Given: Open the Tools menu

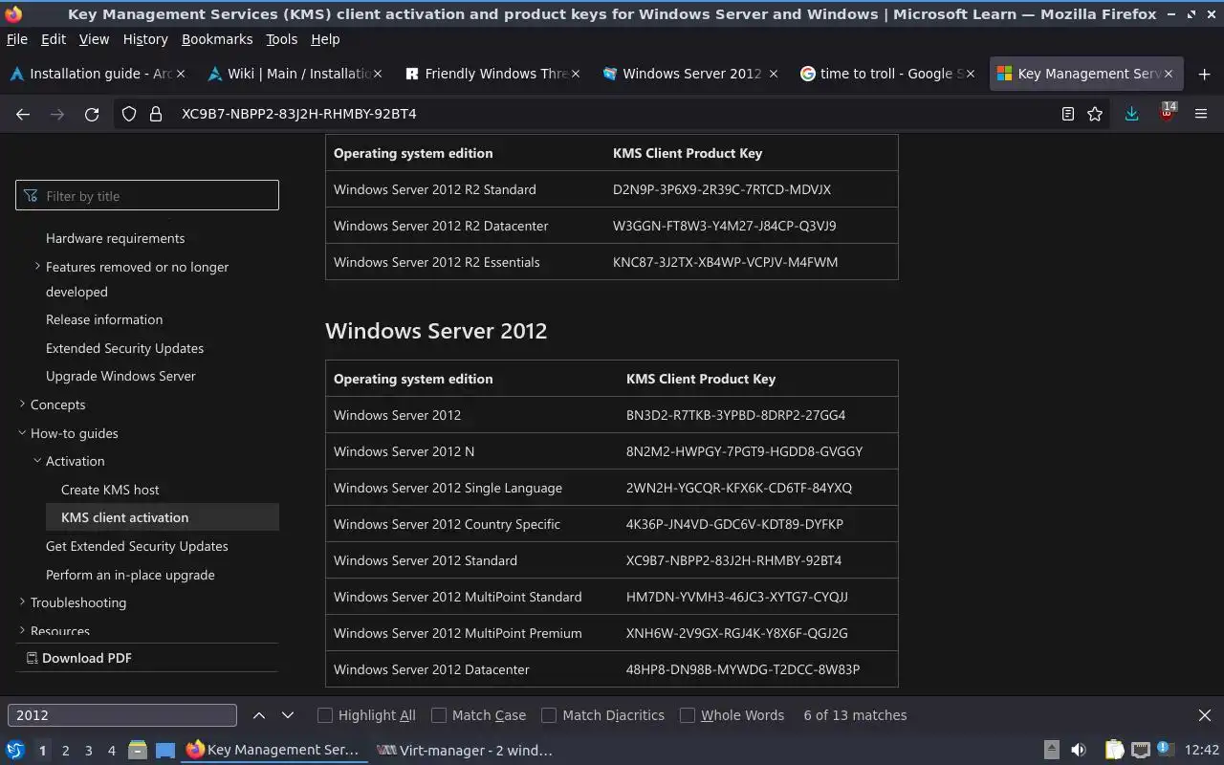Looking at the screenshot, I should pyautogui.click(x=282, y=39).
